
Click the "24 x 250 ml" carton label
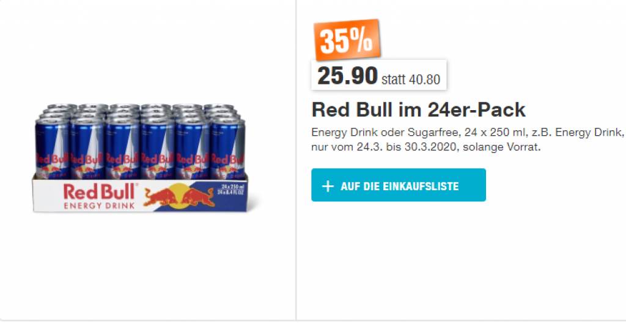pyautogui.click(x=232, y=187)
